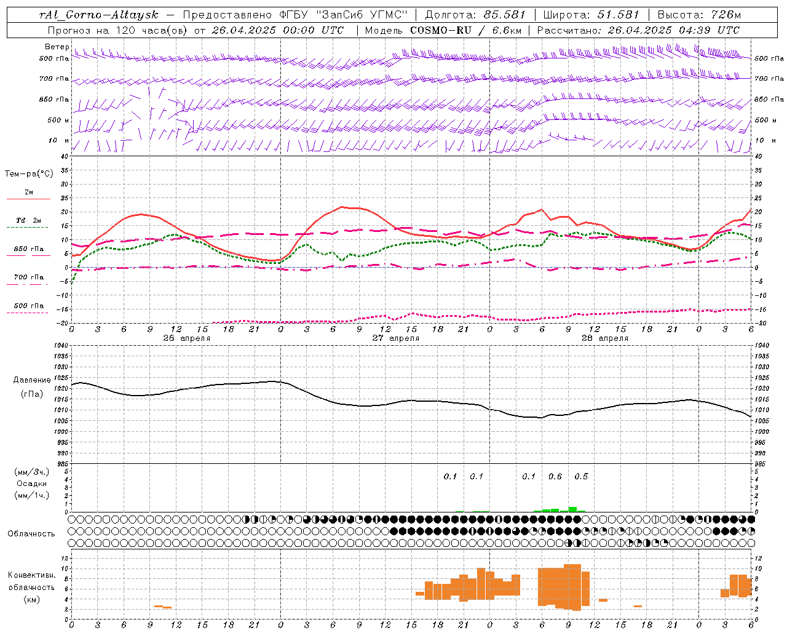
Task: Click the (км) unit label
Action: click(x=32, y=599)
